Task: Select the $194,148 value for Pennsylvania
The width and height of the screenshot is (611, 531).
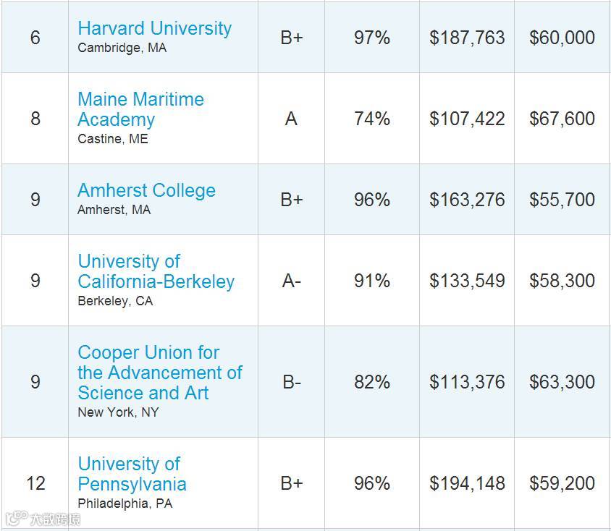Action: click(x=467, y=483)
